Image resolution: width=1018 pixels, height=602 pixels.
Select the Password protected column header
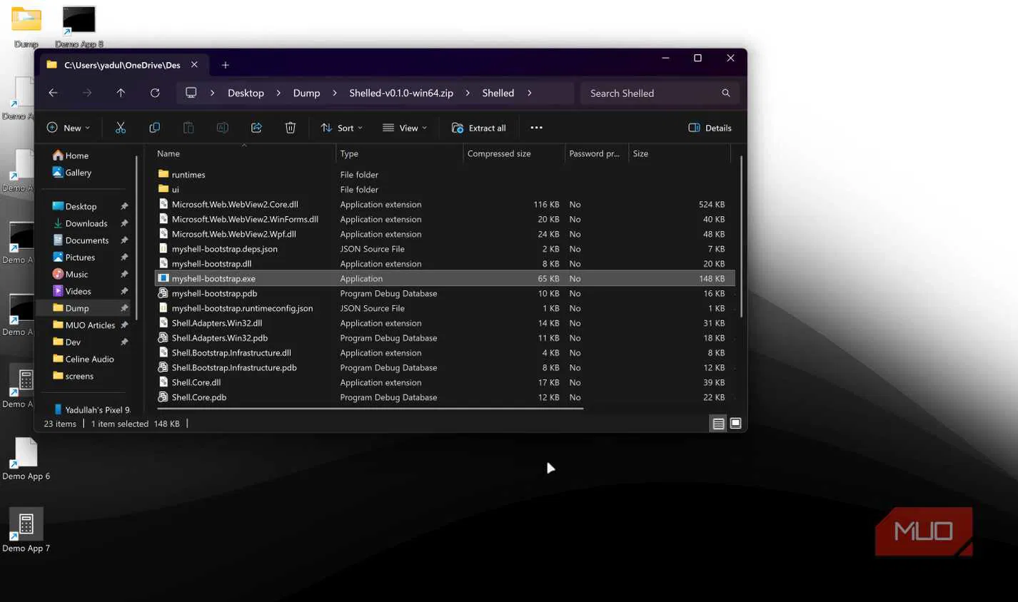coord(596,153)
